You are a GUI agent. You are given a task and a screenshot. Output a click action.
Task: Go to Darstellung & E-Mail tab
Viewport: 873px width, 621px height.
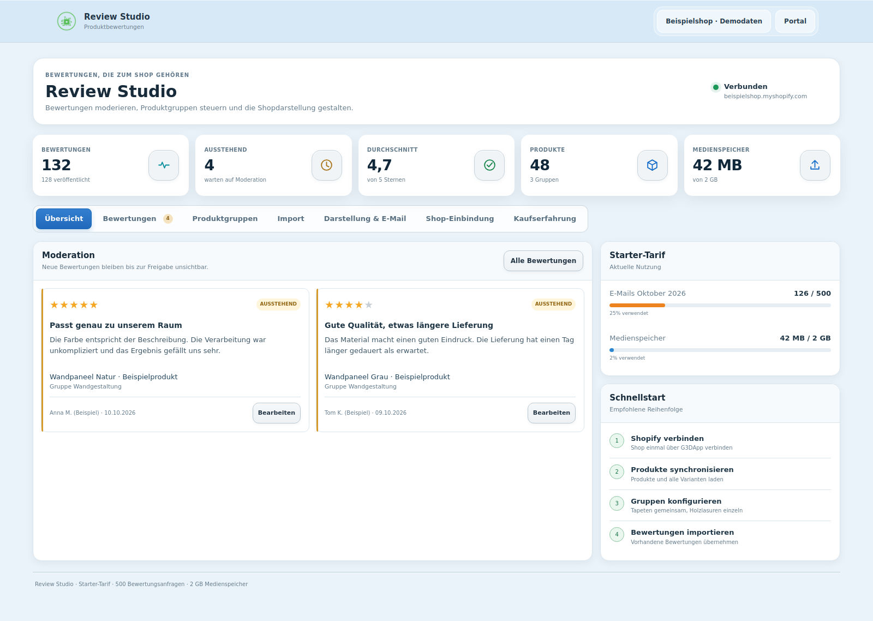(x=365, y=219)
